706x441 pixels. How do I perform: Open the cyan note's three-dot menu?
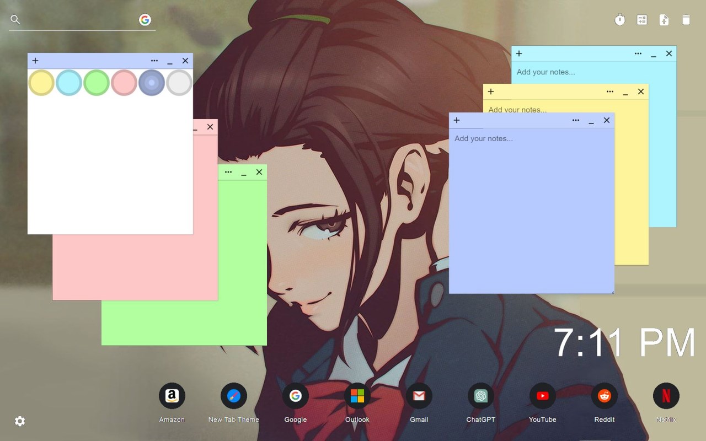click(x=638, y=53)
